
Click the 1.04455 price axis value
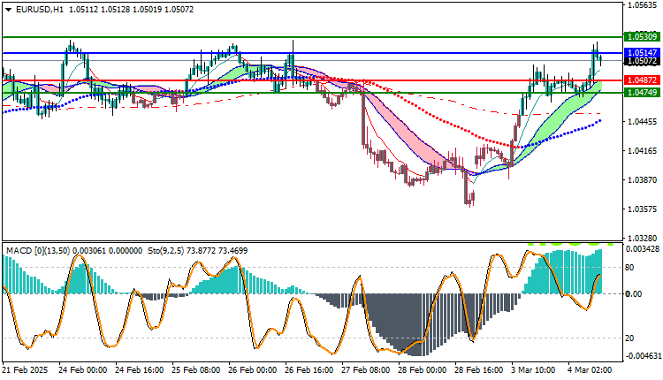click(x=643, y=122)
